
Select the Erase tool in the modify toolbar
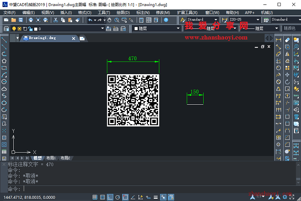pyautogui.click(x=287, y=40)
